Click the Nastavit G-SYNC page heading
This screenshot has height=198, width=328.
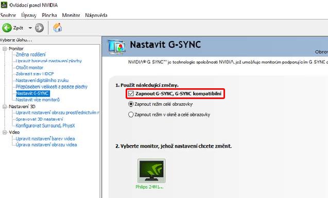(165, 45)
